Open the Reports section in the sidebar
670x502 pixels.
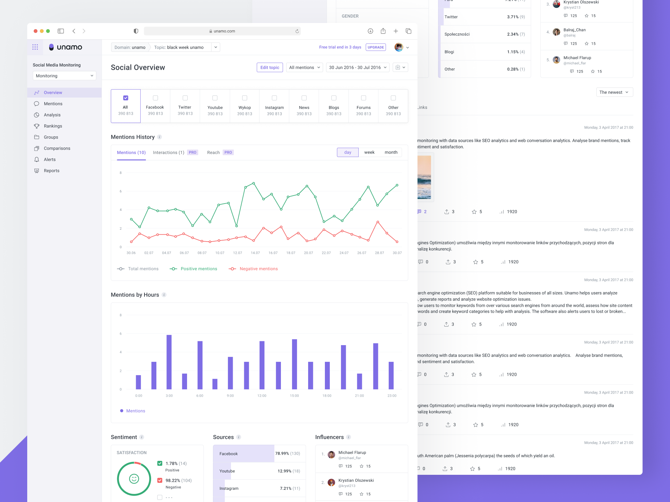pos(51,170)
